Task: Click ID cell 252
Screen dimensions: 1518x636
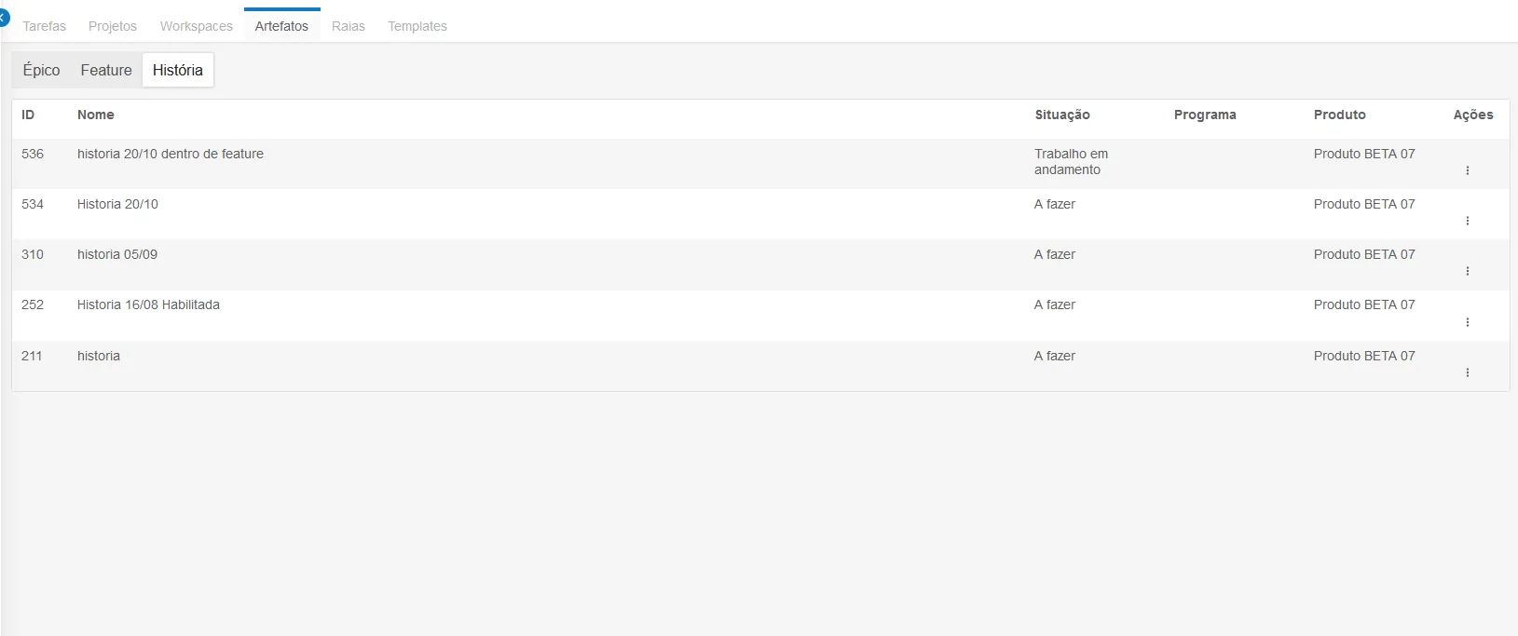Action: pyautogui.click(x=33, y=304)
